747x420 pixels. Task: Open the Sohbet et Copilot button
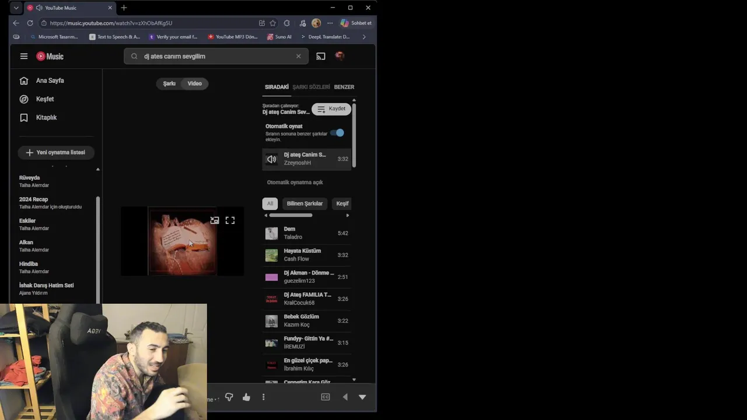click(356, 23)
